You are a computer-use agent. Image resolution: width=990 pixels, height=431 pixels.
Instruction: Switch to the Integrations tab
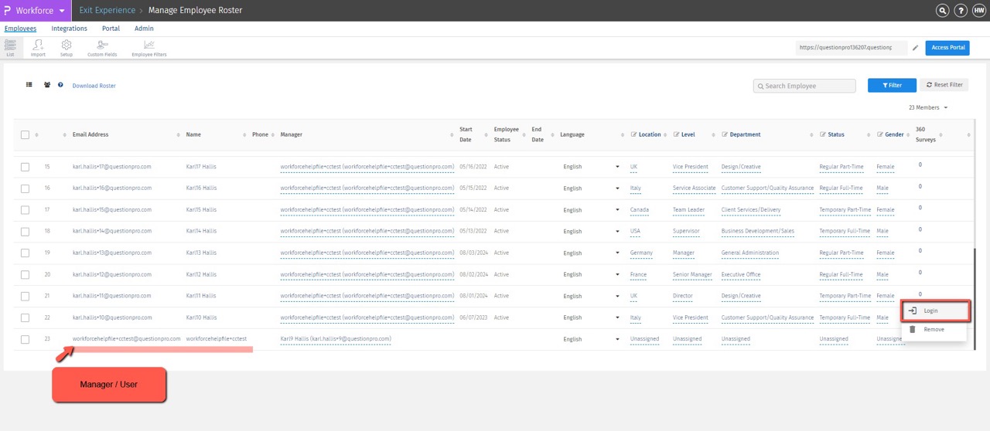[x=69, y=29]
